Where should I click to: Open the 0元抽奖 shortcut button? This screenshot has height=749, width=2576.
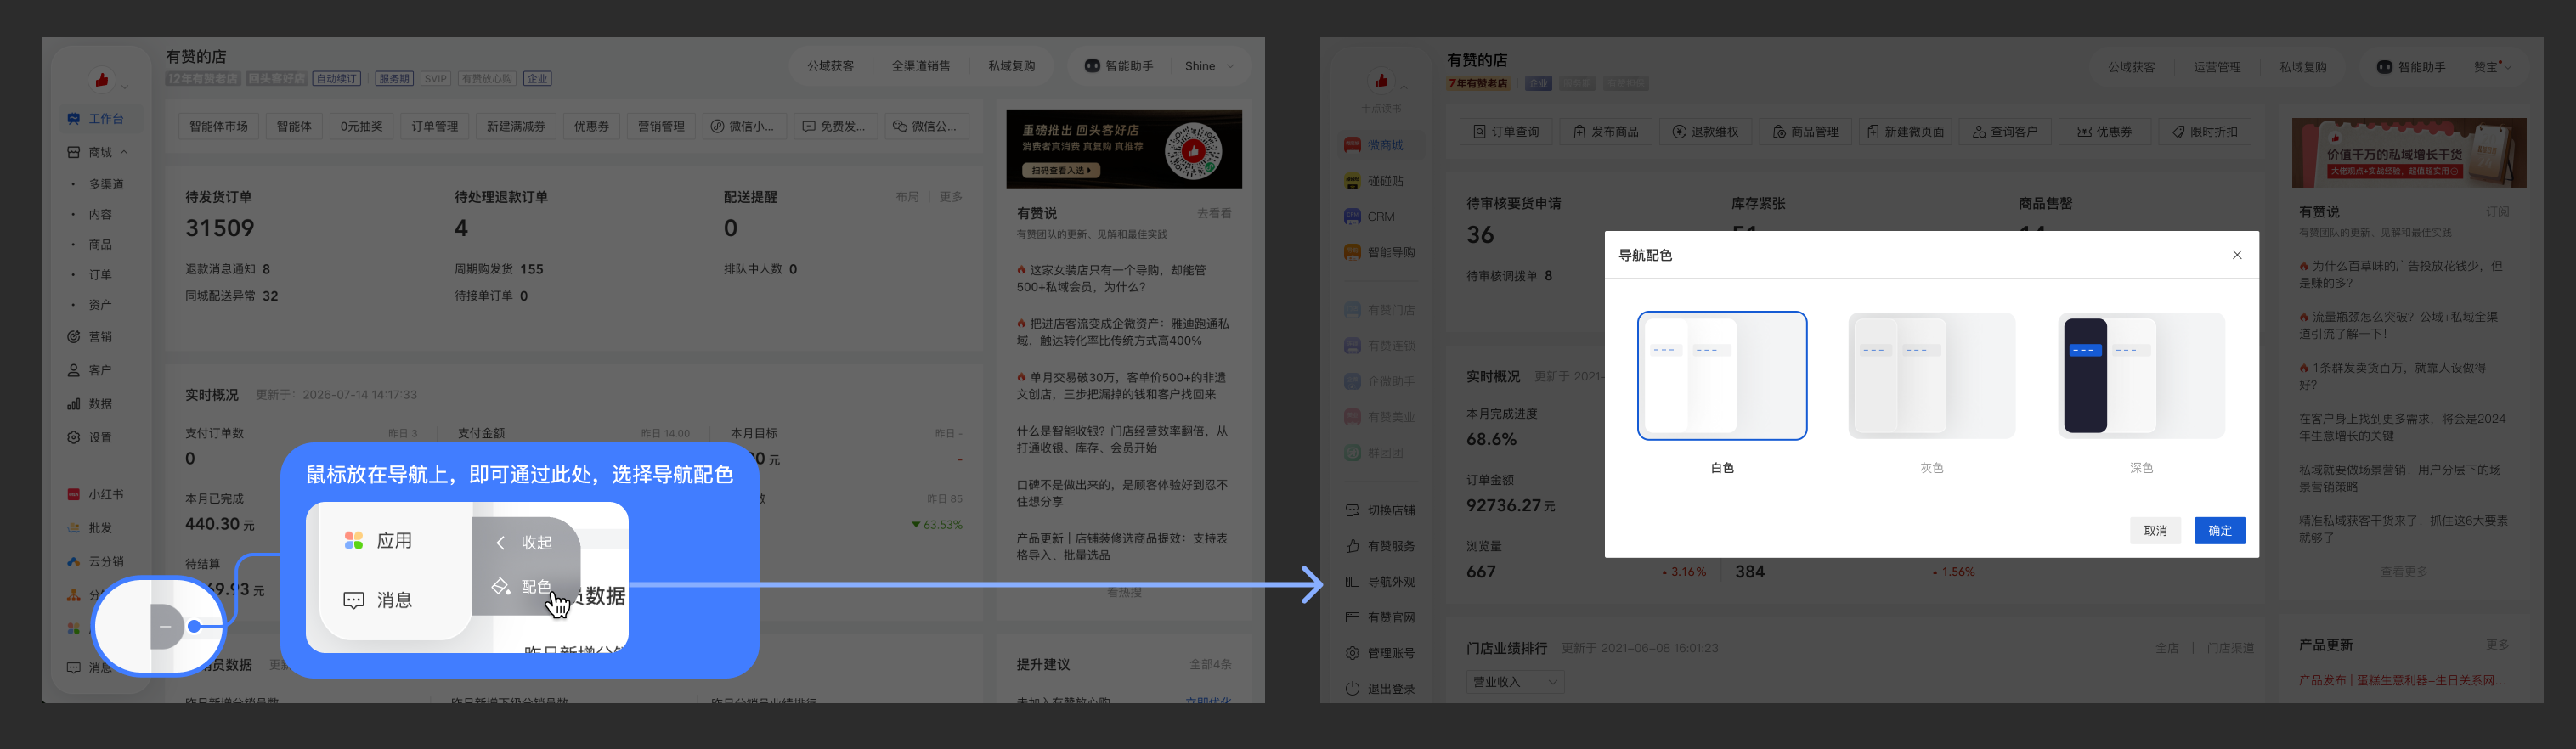361,126
